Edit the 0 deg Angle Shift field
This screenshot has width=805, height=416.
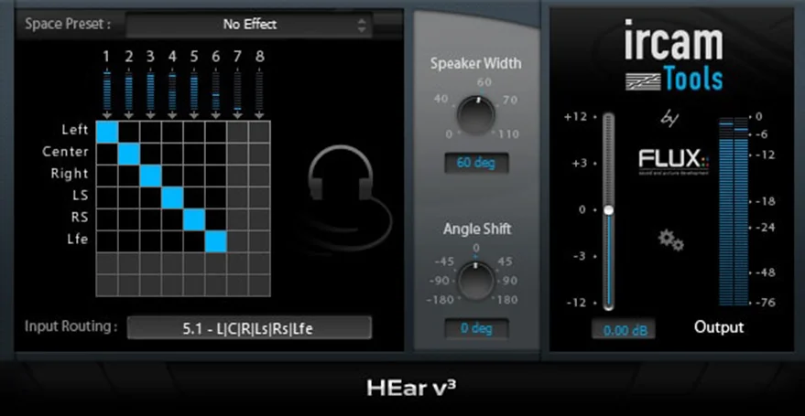pos(476,328)
